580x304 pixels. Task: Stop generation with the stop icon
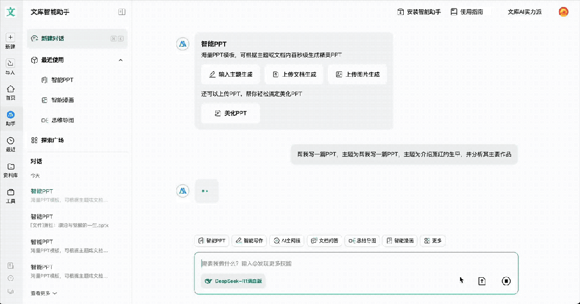pyautogui.click(x=506, y=281)
